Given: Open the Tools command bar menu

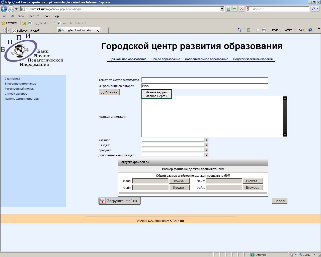Looking at the screenshot, I should [x=301, y=30].
